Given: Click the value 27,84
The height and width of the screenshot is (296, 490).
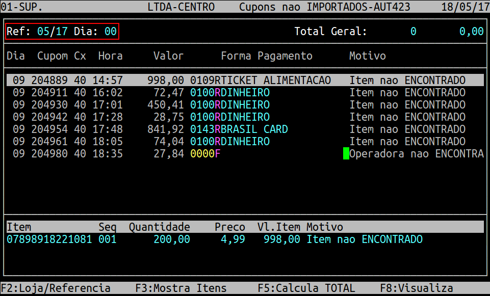Looking at the screenshot, I should click(x=168, y=154).
